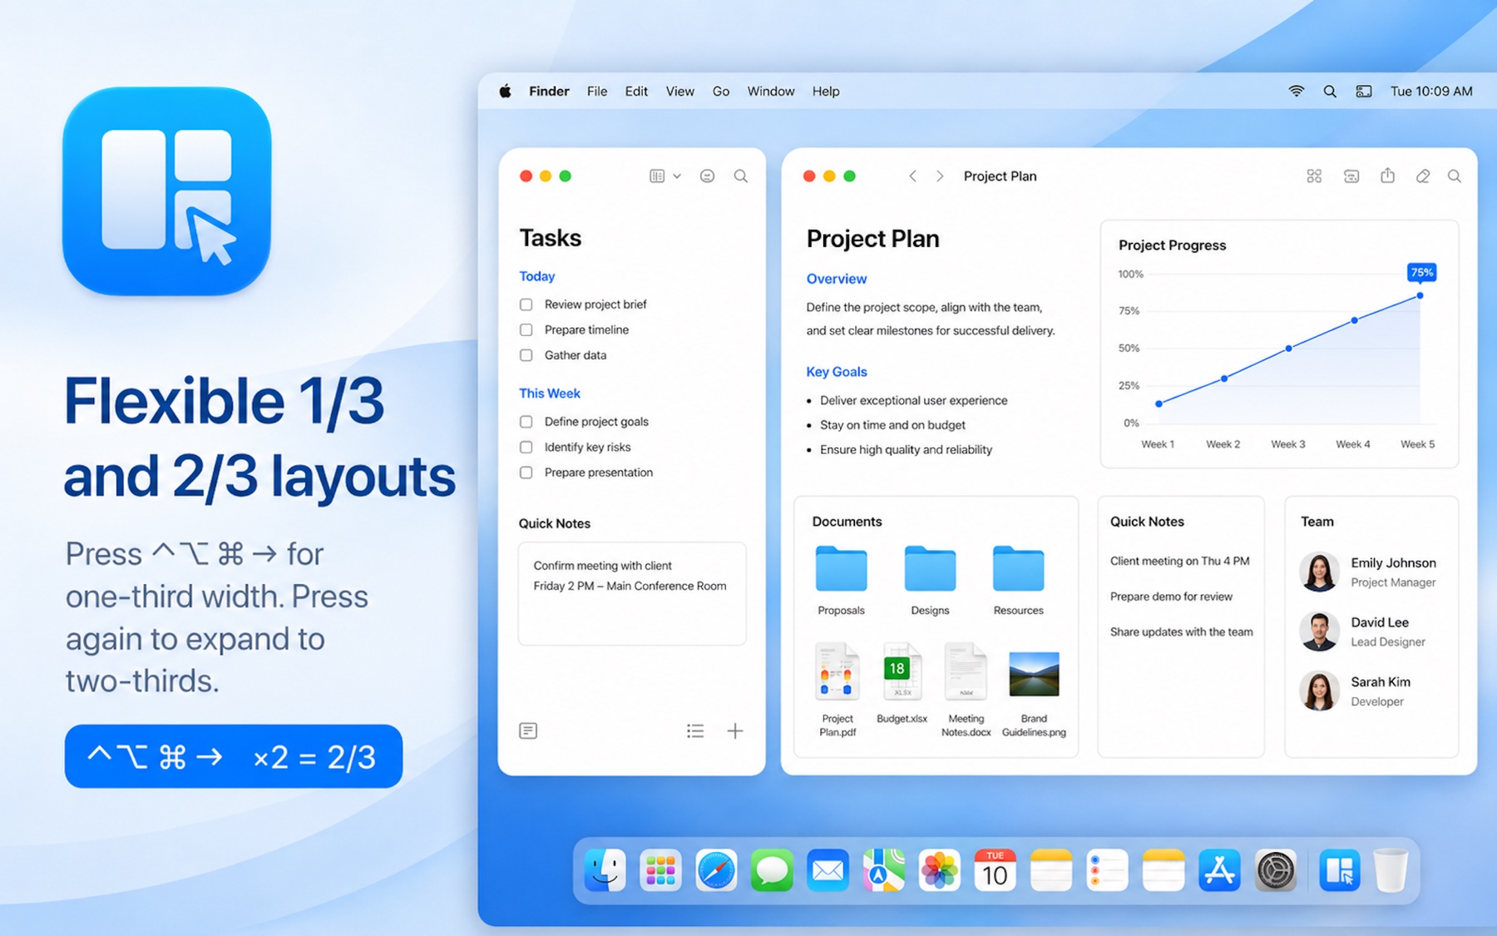The image size is (1497, 936).
Task: Click into the Quick Notes text box in Tasks
Action: coord(632,594)
